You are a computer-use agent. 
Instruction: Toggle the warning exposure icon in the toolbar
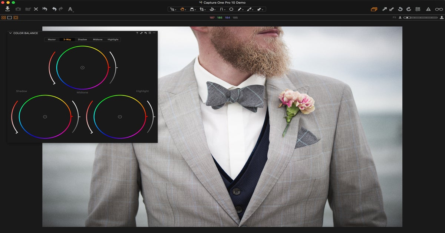pos(428,9)
